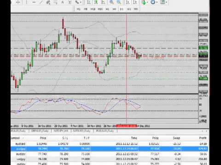This screenshot has width=221, height=165.
Task: Click stop loss value 78.200
Action: click(x=64, y=154)
